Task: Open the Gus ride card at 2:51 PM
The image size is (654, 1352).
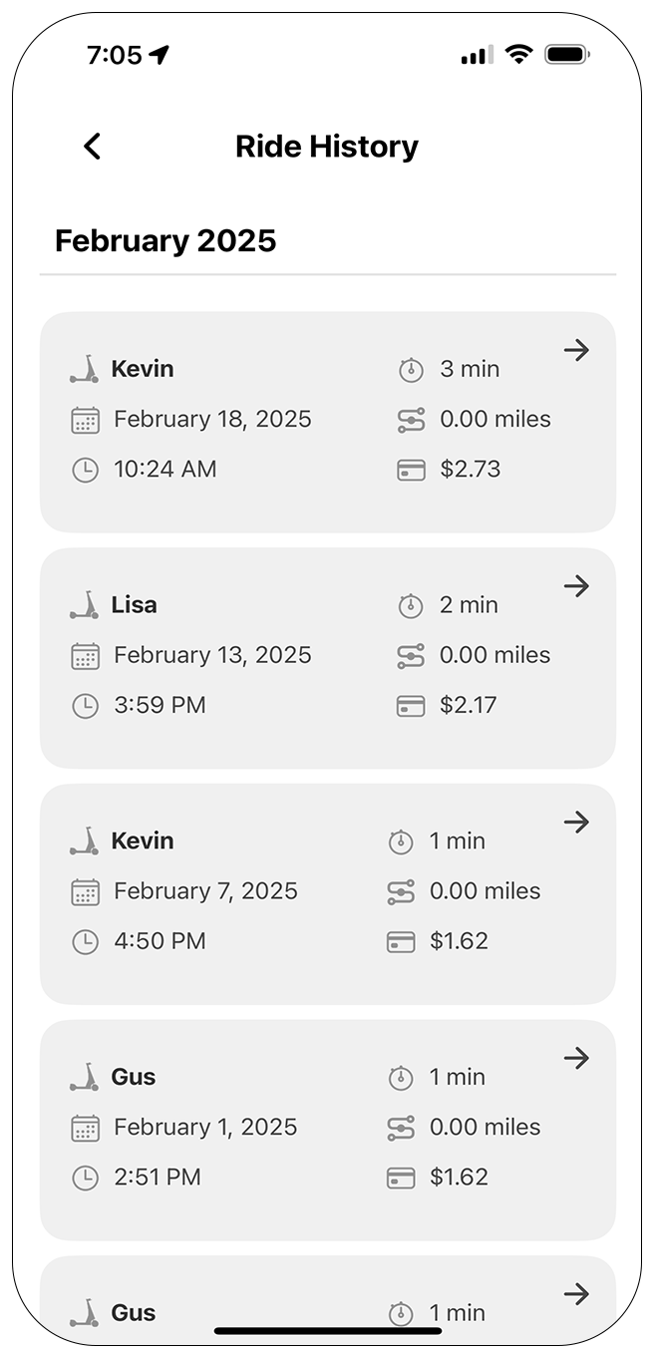Action: pyautogui.click(x=328, y=1130)
